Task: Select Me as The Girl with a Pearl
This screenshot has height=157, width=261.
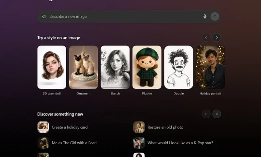Action: coord(74,143)
